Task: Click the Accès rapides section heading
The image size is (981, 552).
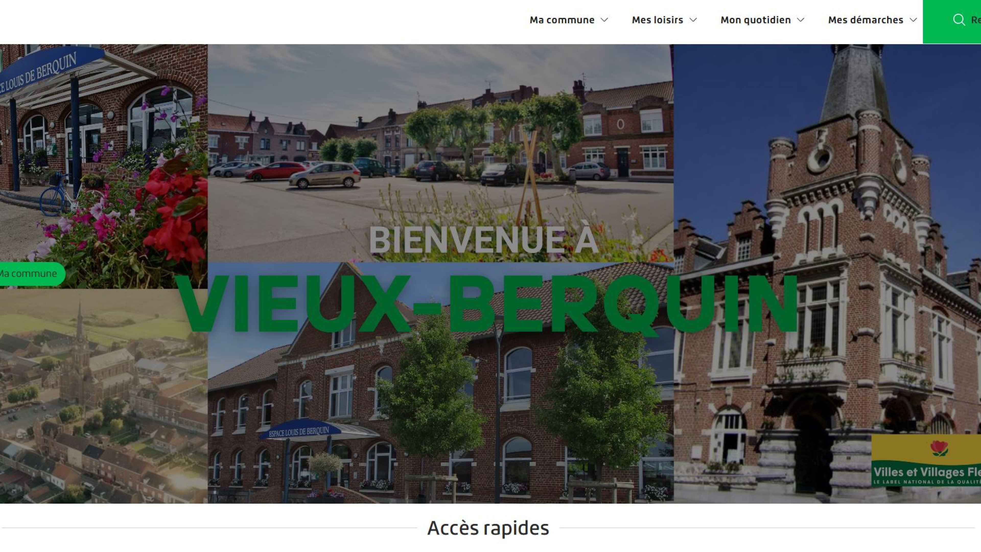Action: pyautogui.click(x=488, y=528)
